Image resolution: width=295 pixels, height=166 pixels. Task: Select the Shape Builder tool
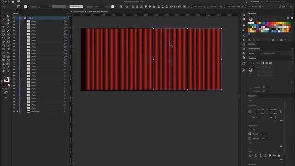pyautogui.click(x=3, y=46)
